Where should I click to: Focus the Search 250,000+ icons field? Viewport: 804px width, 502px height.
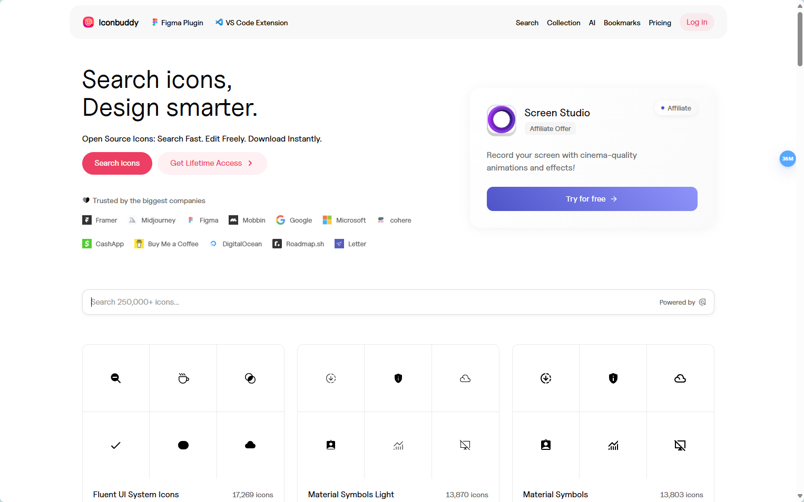369,302
